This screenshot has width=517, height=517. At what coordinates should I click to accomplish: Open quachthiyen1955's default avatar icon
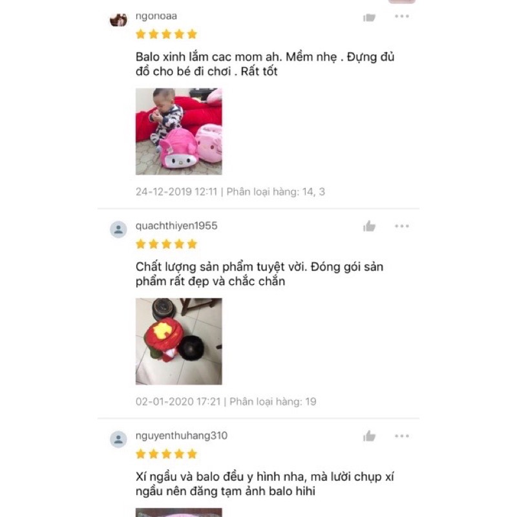pyautogui.click(x=118, y=229)
